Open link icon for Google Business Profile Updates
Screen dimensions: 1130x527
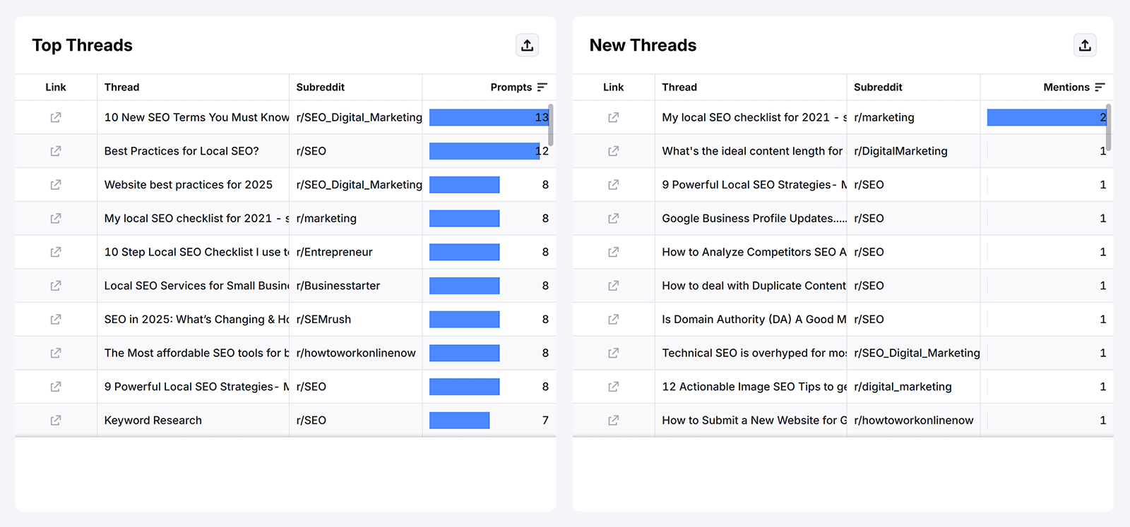(613, 219)
